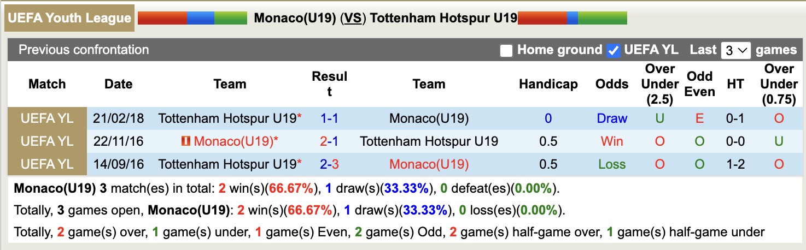The width and height of the screenshot is (806, 250).
Task: Click the VS link between team names
Action: (353, 18)
